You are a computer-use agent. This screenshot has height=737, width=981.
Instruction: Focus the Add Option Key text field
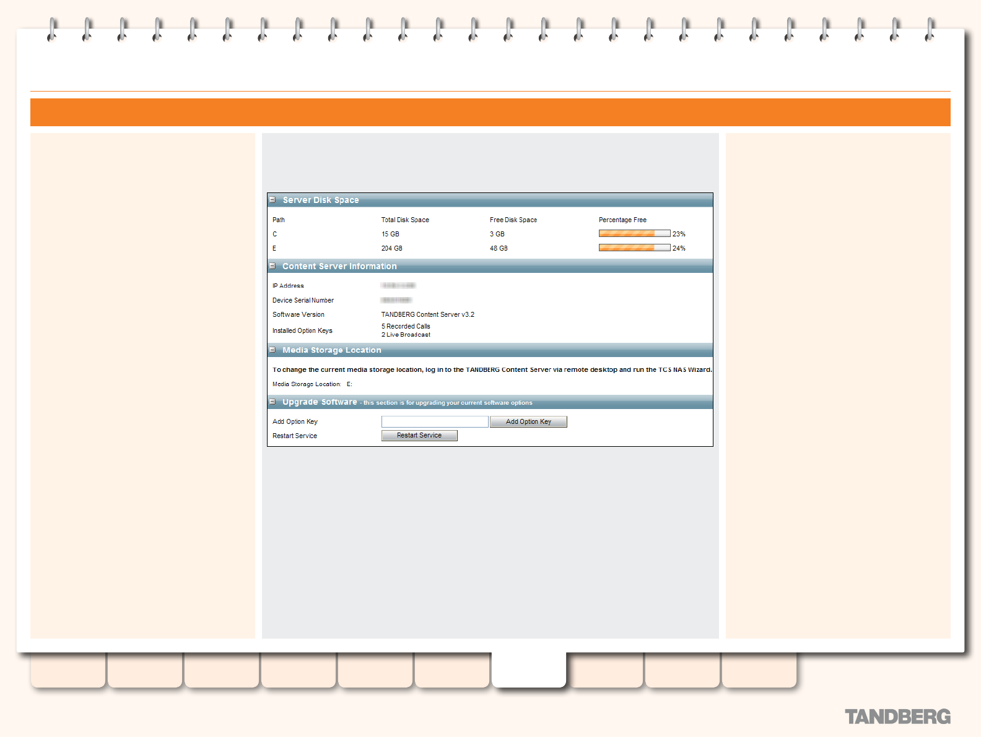pyautogui.click(x=435, y=421)
